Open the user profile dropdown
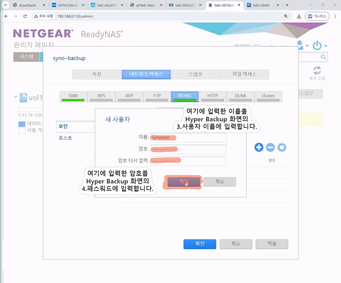The image size is (341, 283). pyautogui.click(x=302, y=45)
